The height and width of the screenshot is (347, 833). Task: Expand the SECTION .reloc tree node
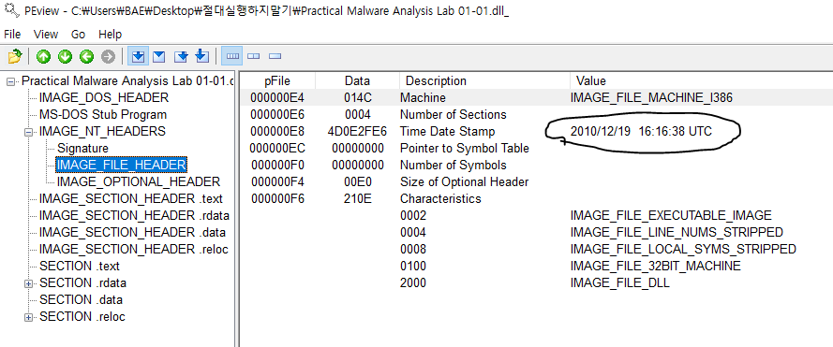click(29, 317)
